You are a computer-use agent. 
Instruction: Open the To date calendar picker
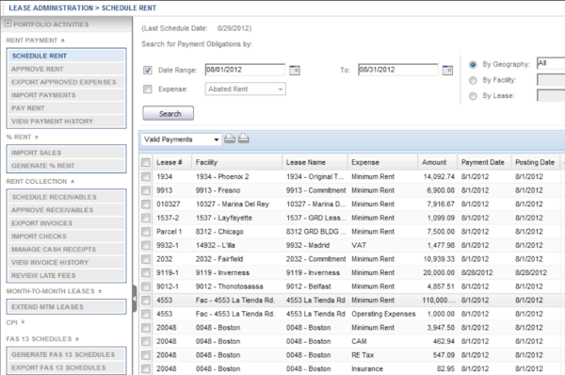click(447, 70)
